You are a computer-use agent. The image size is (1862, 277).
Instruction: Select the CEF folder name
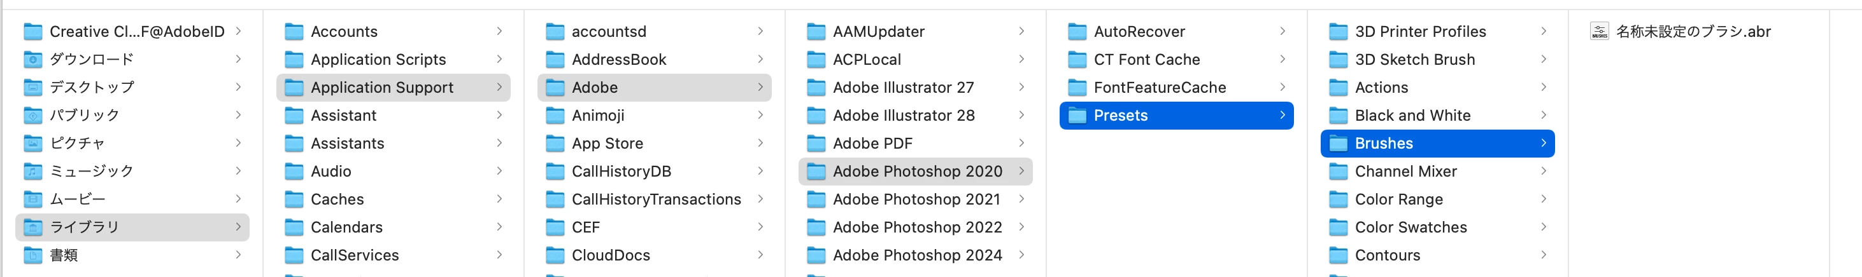point(585,227)
